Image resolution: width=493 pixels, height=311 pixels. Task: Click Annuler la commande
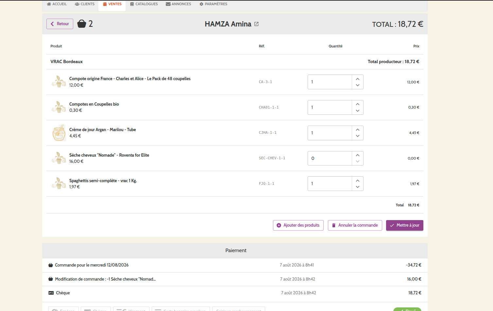[355, 225]
